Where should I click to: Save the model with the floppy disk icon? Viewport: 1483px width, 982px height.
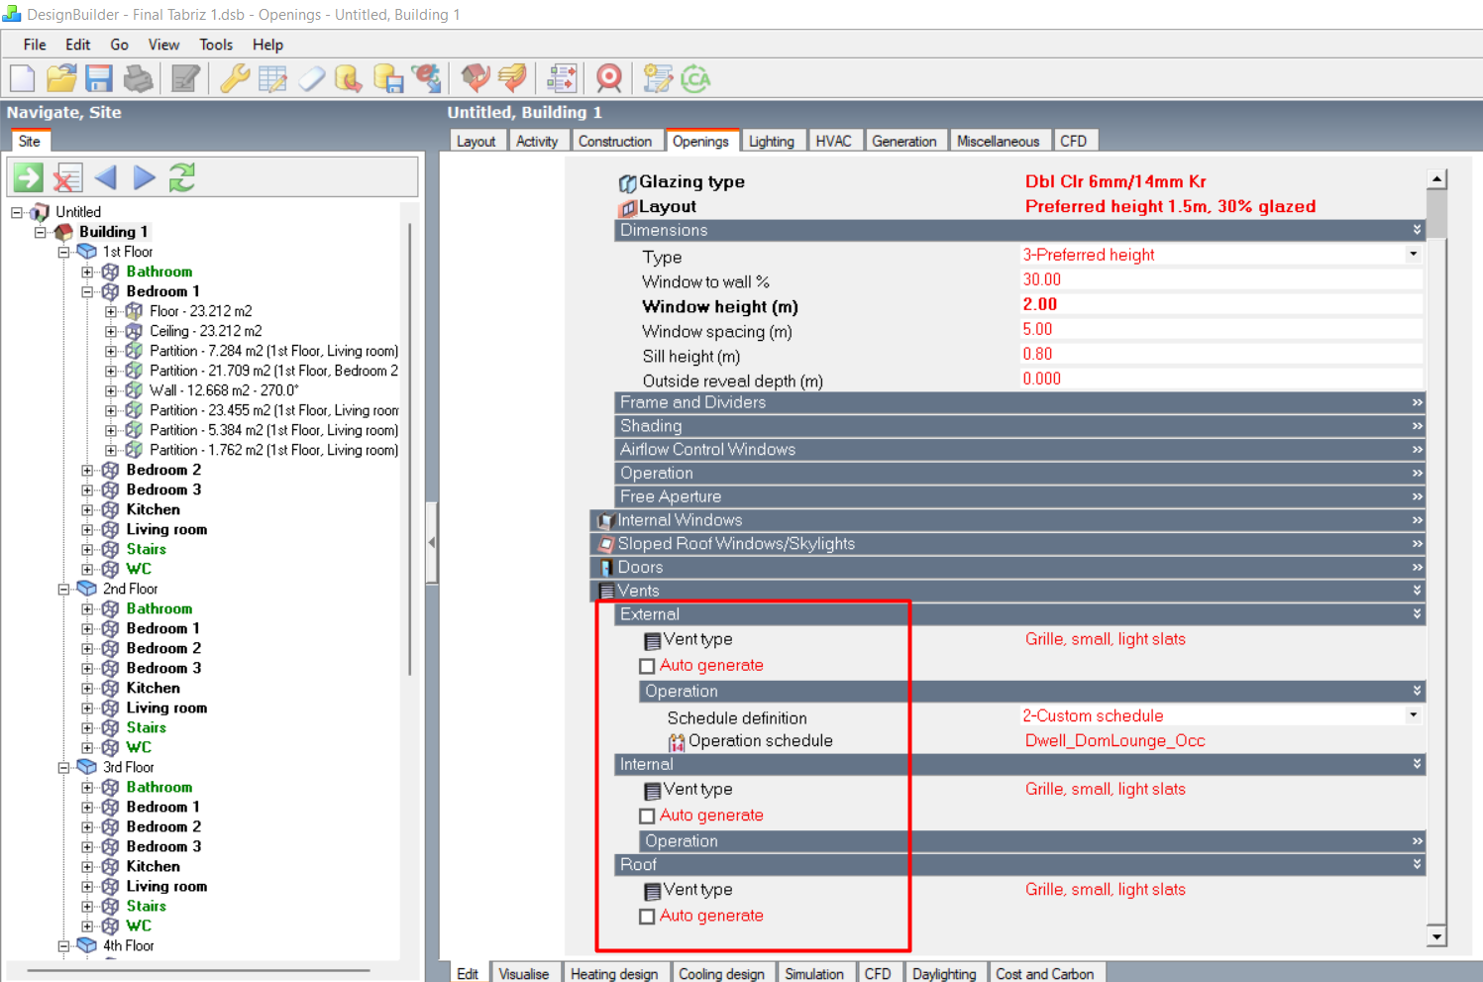click(99, 78)
